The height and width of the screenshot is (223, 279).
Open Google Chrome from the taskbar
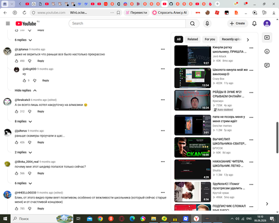tap(100, 219)
